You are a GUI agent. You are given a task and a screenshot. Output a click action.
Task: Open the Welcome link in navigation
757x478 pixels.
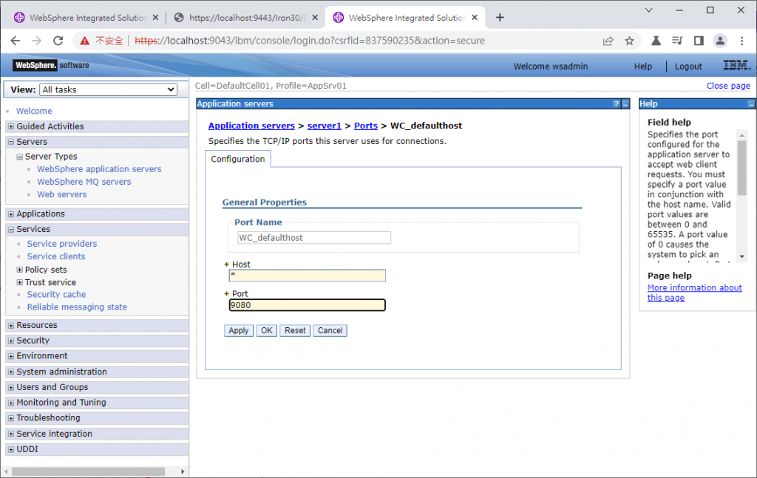coord(34,111)
